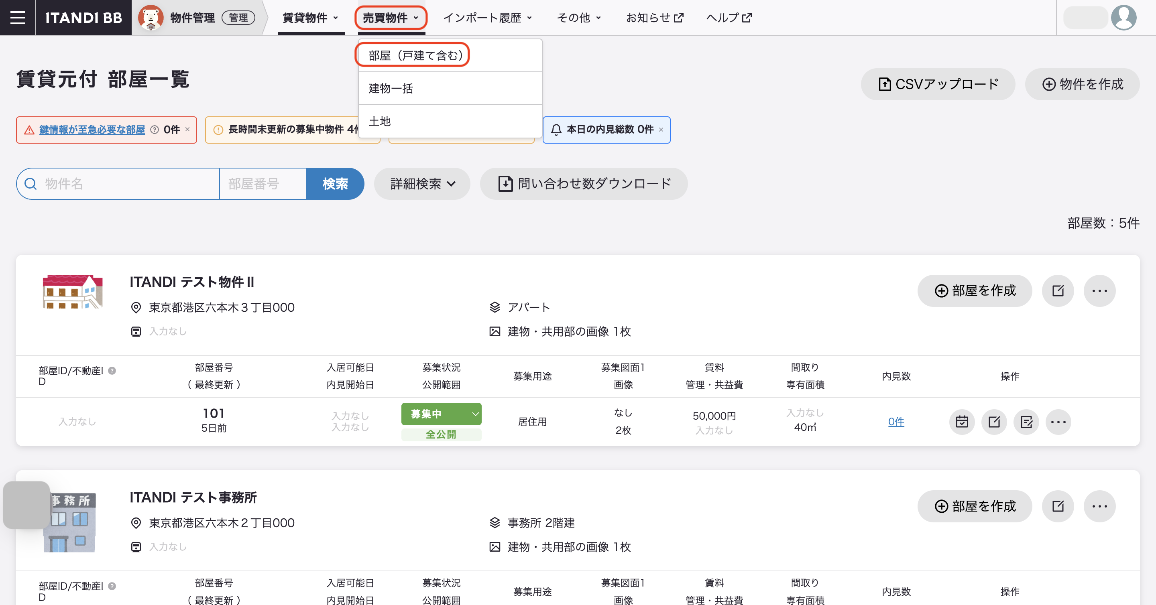Click the 物件を作成 button
Viewport: 1156px width, 605px height.
click(x=1082, y=84)
